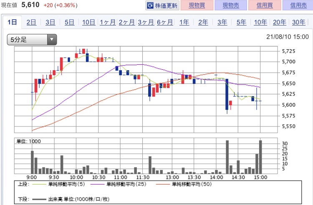This screenshot has width=313, height=205.
Task: Click the 単位: 1000 volume label
Action: coord(28,141)
